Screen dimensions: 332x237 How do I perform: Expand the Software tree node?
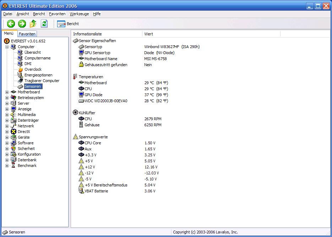7,143
